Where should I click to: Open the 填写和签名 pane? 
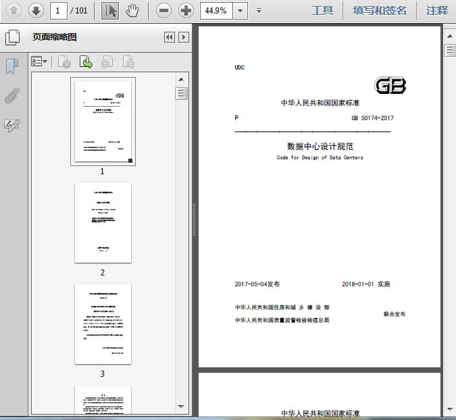point(380,11)
